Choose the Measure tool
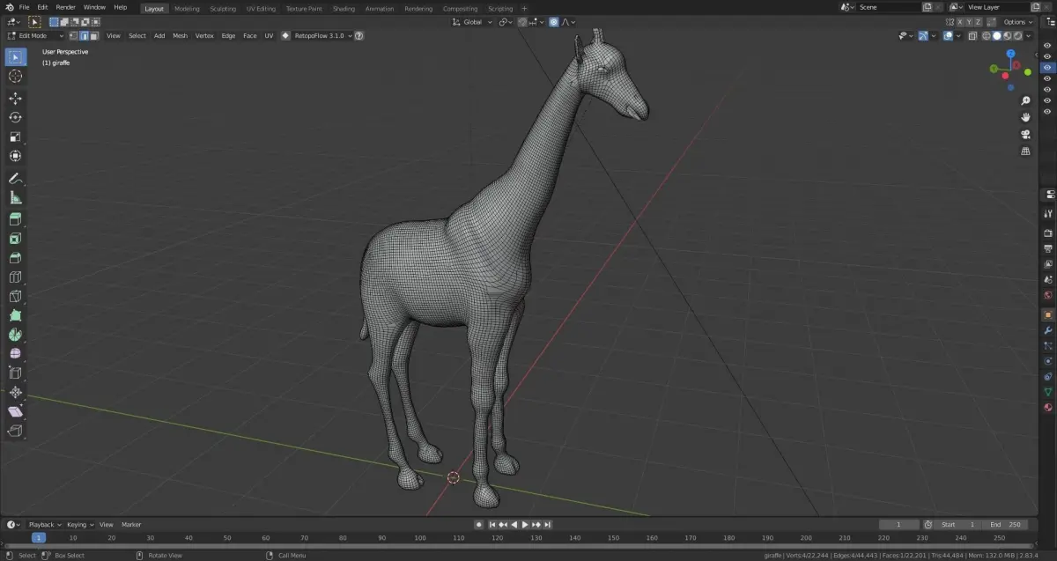 point(15,198)
